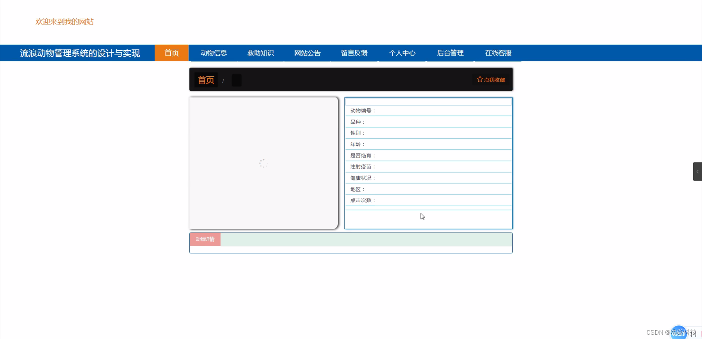Open the 动物信息 menu item
The width and height of the screenshot is (702, 339).
click(214, 53)
